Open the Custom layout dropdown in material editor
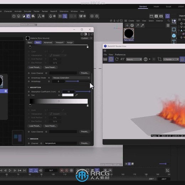This screenshot has height=185, width=185. coord(86,38)
